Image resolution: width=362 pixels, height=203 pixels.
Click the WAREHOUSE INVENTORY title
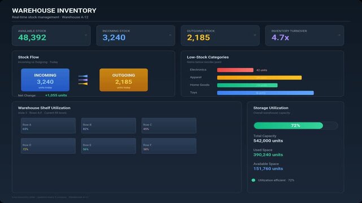pyautogui.click(x=54, y=11)
